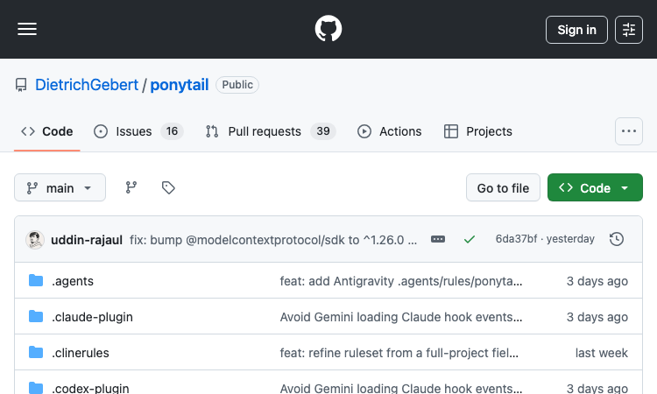Image resolution: width=657 pixels, height=394 pixels.
Task: Click the .agents folder icon
Action: click(x=36, y=280)
